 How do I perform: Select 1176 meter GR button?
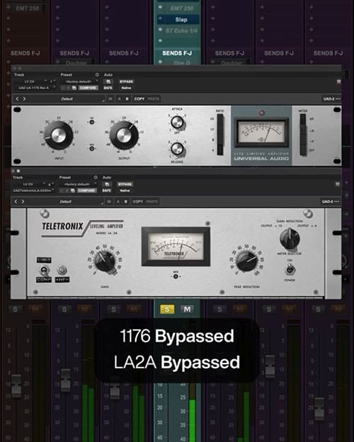(x=303, y=119)
